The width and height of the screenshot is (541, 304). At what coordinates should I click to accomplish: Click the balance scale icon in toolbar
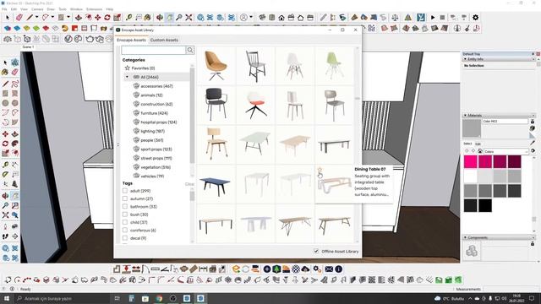[396, 17]
